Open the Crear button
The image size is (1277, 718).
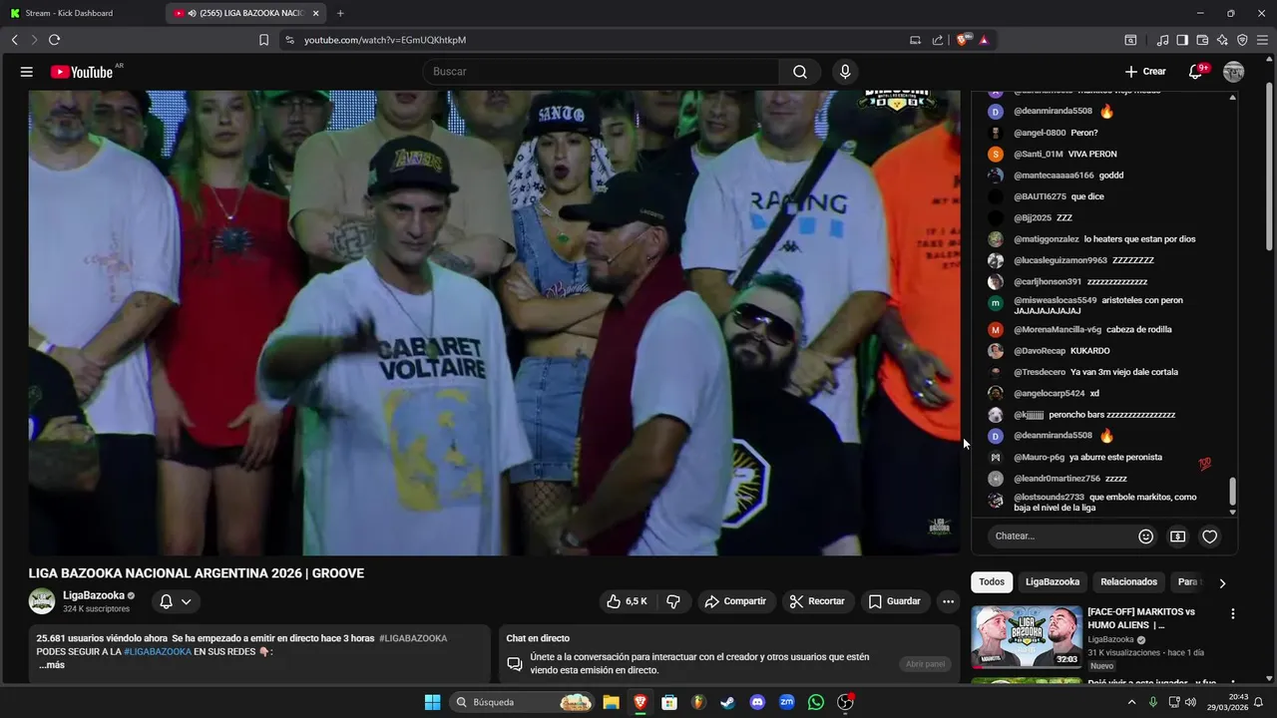(x=1145, y=72)
